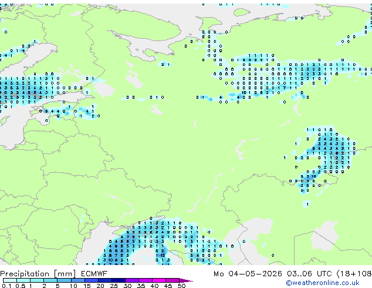Click the legend value '0.1'
Viewport: 372px width, 288px height.
pyautogui.click(x=6, y=286)
